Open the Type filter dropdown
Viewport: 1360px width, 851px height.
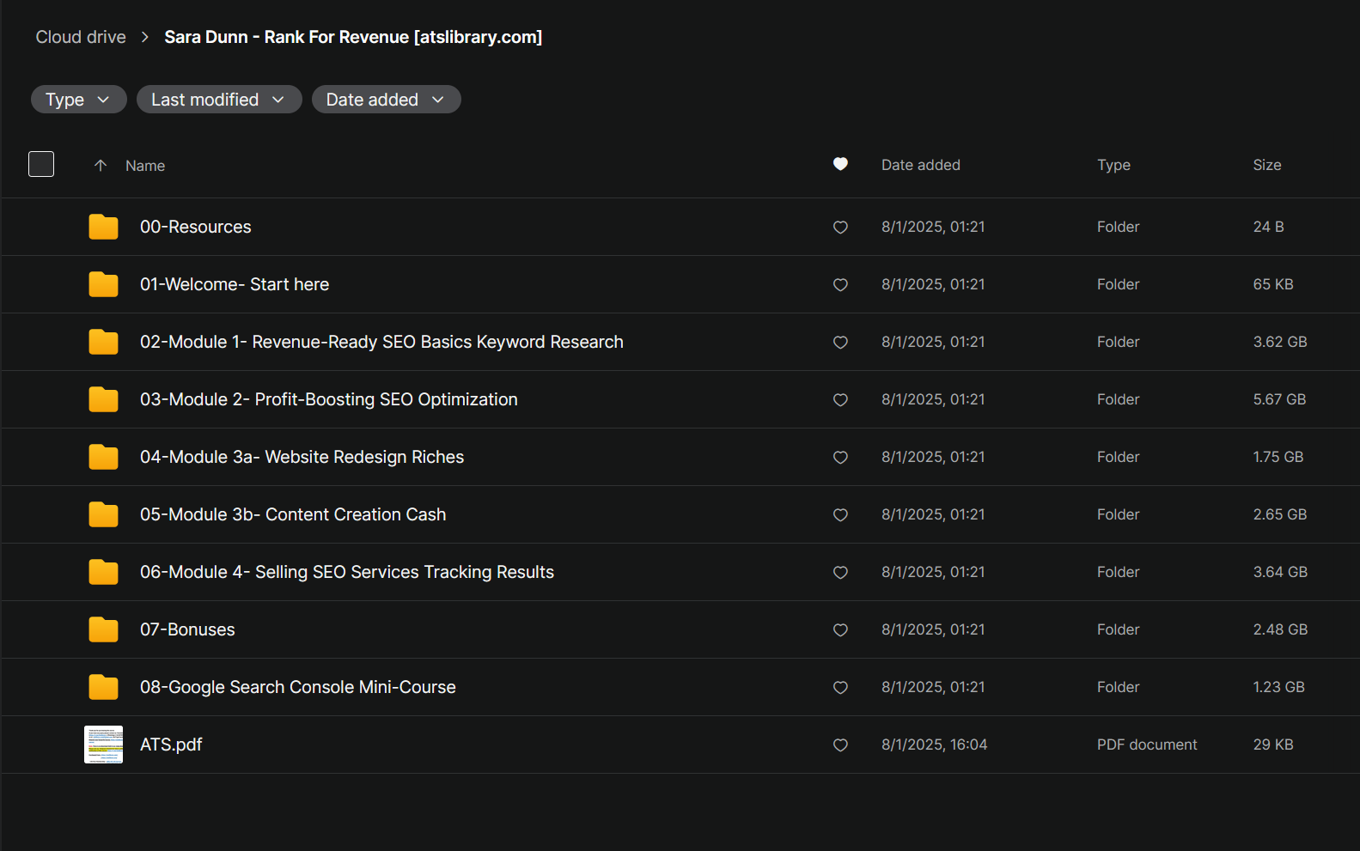78,100
